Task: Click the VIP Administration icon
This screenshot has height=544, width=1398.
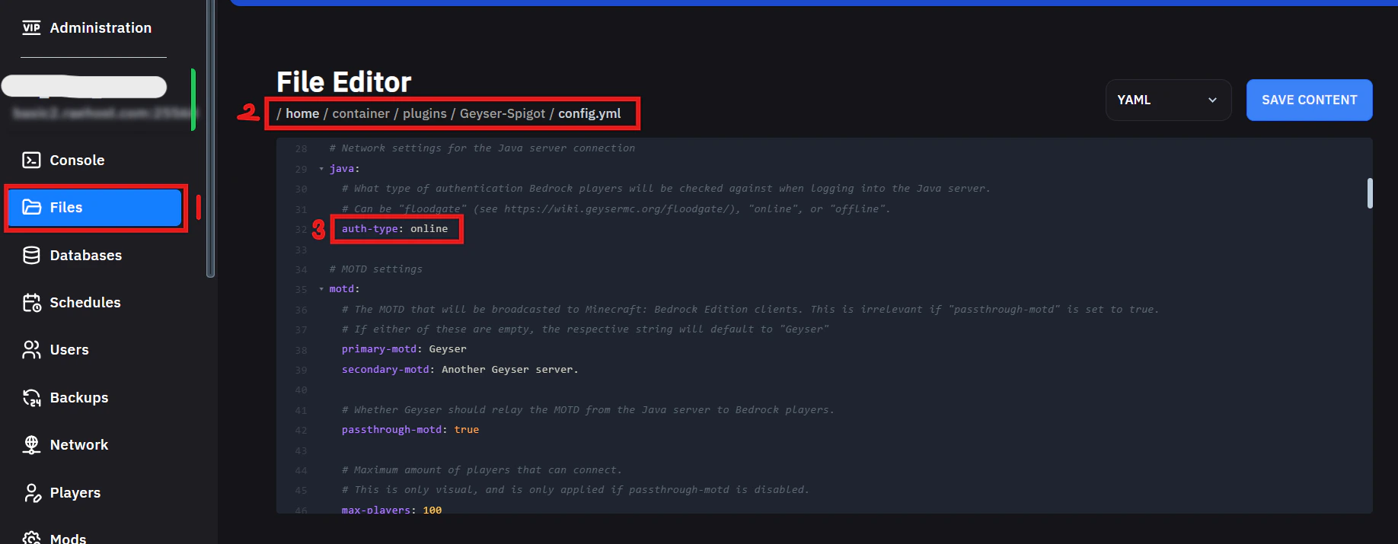Action: (31, 28)
